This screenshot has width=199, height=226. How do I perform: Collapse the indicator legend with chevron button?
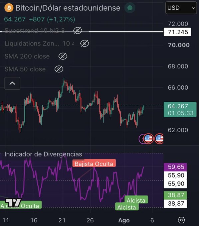[12, 83]
